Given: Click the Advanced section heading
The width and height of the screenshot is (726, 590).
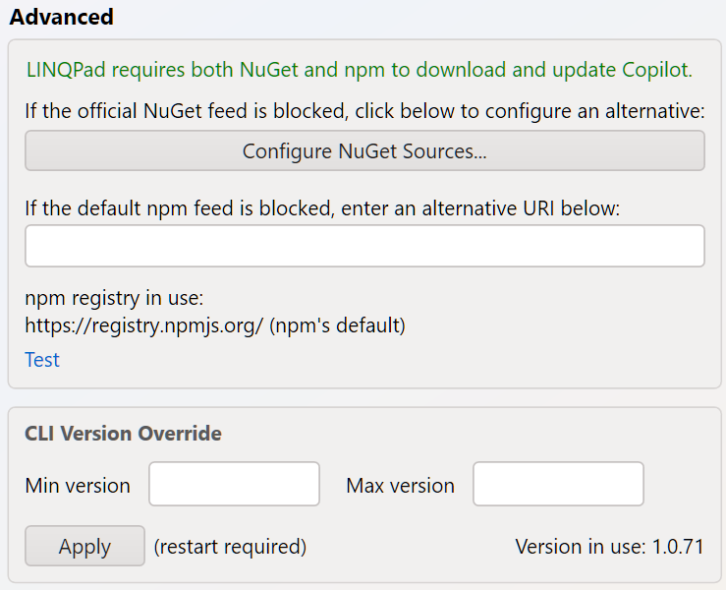Looking at the screenshot, I should [x=61, y=17].
